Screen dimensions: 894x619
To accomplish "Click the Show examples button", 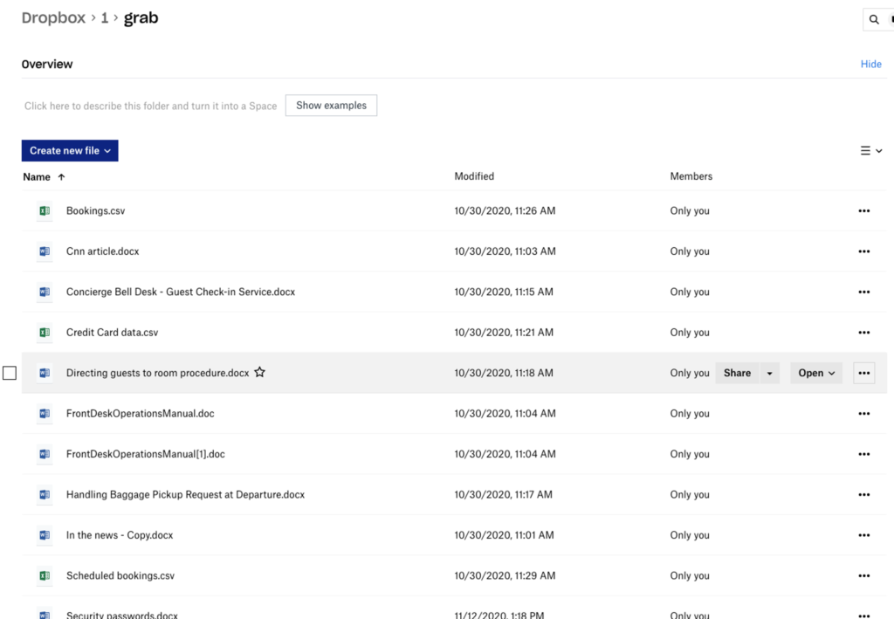I will [x=331, y=106].
